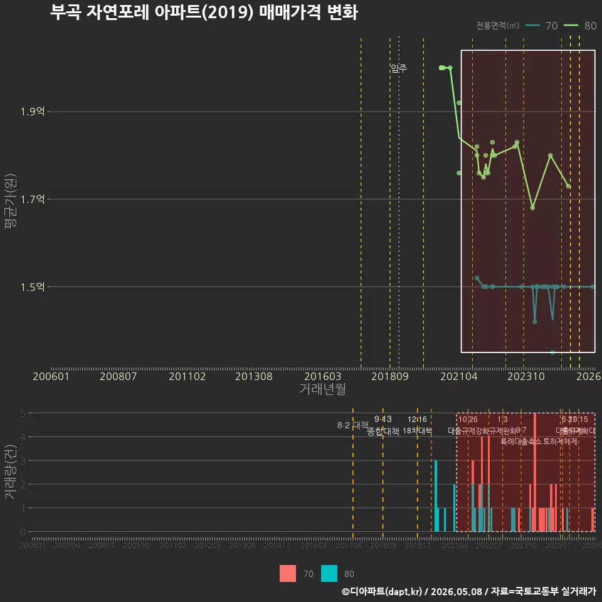Viewport: 602px width, 602px height.
Task: Click the 201809 tick label on the price chart
Action: 389,376
